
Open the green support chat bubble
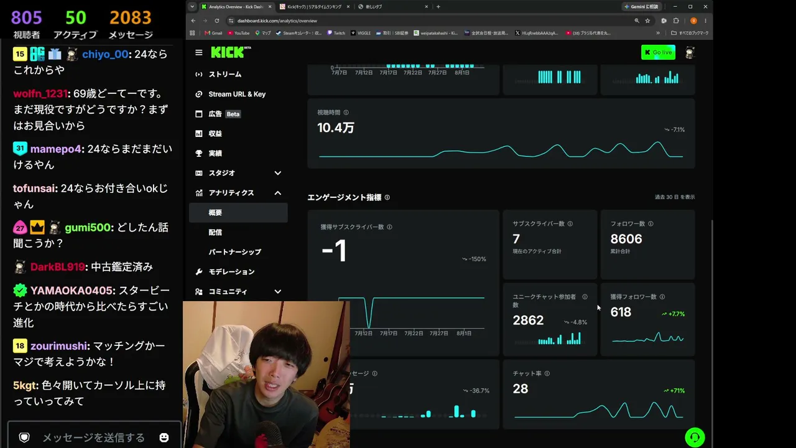point(695,437)
